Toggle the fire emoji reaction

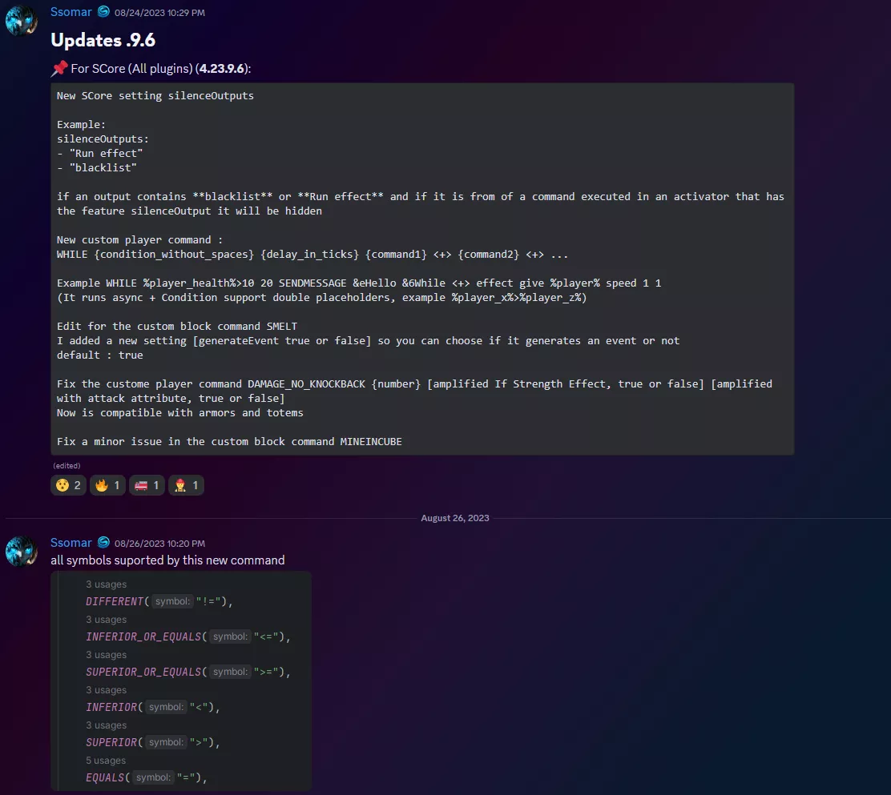click(x=107, y=485)
